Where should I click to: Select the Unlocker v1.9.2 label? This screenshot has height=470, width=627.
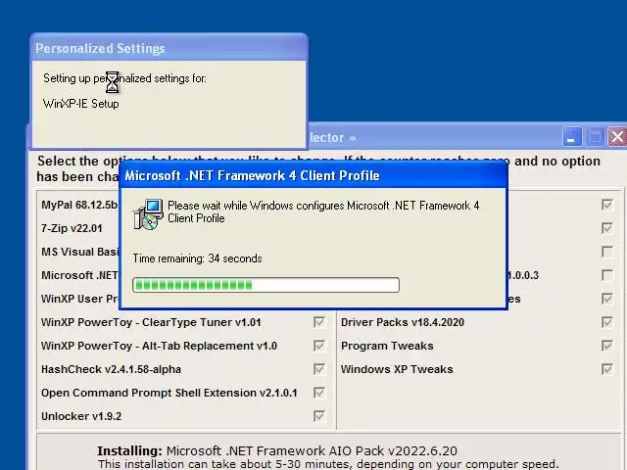point(81,416)
